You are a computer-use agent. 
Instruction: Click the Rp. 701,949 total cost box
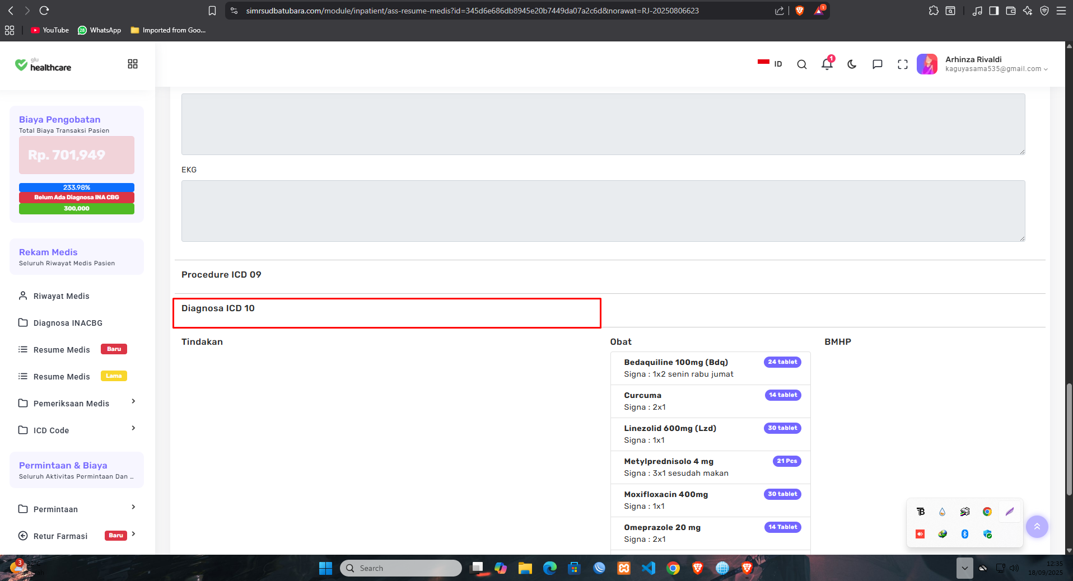click(x=77, y=155)
